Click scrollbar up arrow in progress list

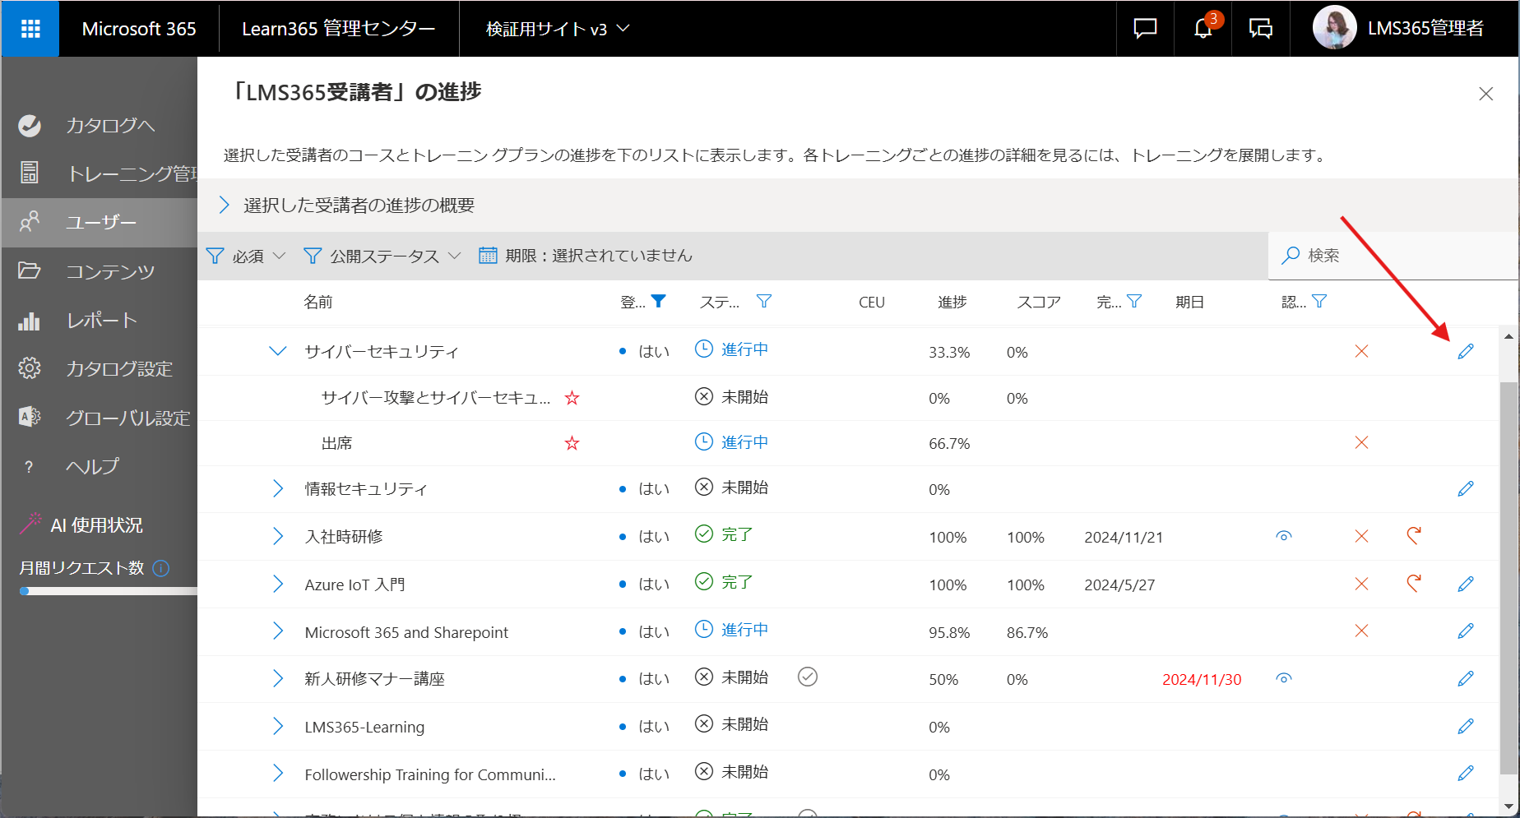coord(1508,336)
